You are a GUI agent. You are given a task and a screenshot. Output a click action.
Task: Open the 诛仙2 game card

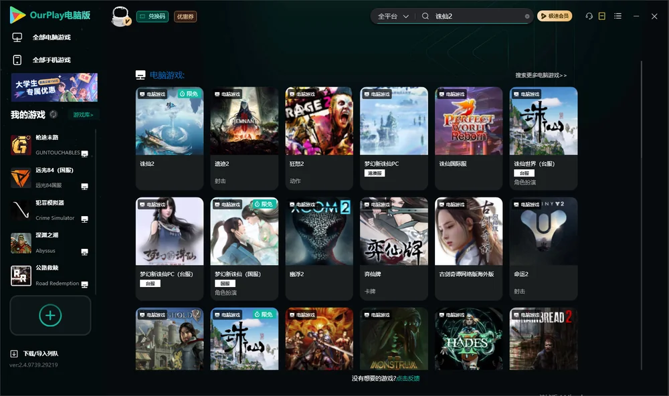[x=169, y=138]
